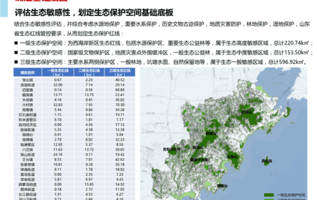Click the table cell with value 13.75
This screenshot has width=317, height=200.
pyautogui.click(x=89, y=95)
